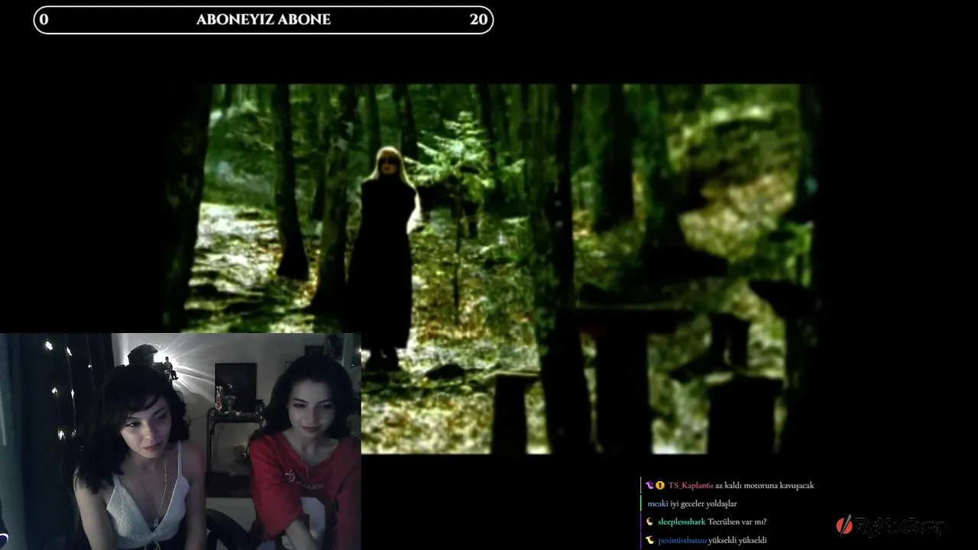Click the message "iyi geceler yoldaşlar"
The image size is (978, 550).
click(704, 503)
